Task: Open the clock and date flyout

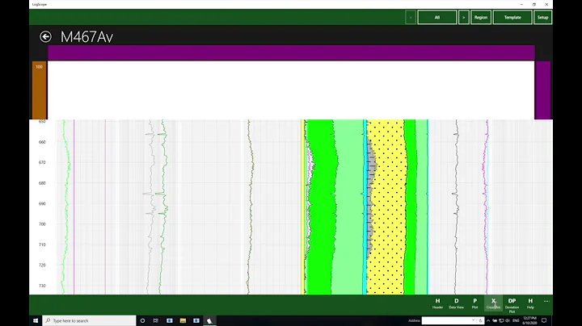Action: [529, 320]
